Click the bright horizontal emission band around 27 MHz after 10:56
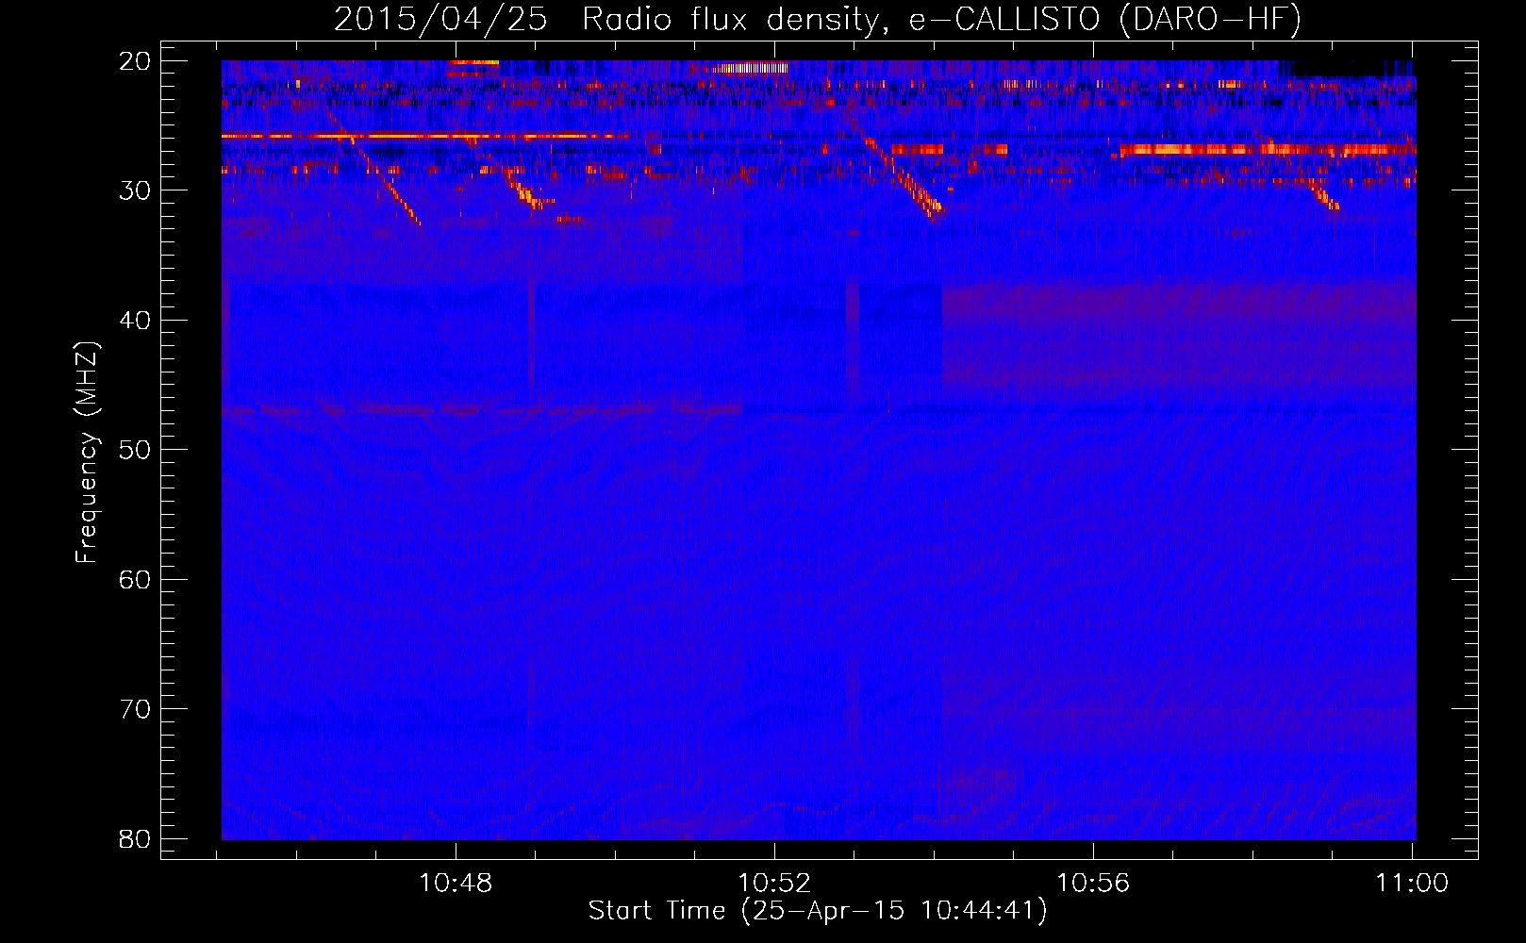Image resolution: width=1526 pixels, height=943 pixels. click(x=1267, y=150)
